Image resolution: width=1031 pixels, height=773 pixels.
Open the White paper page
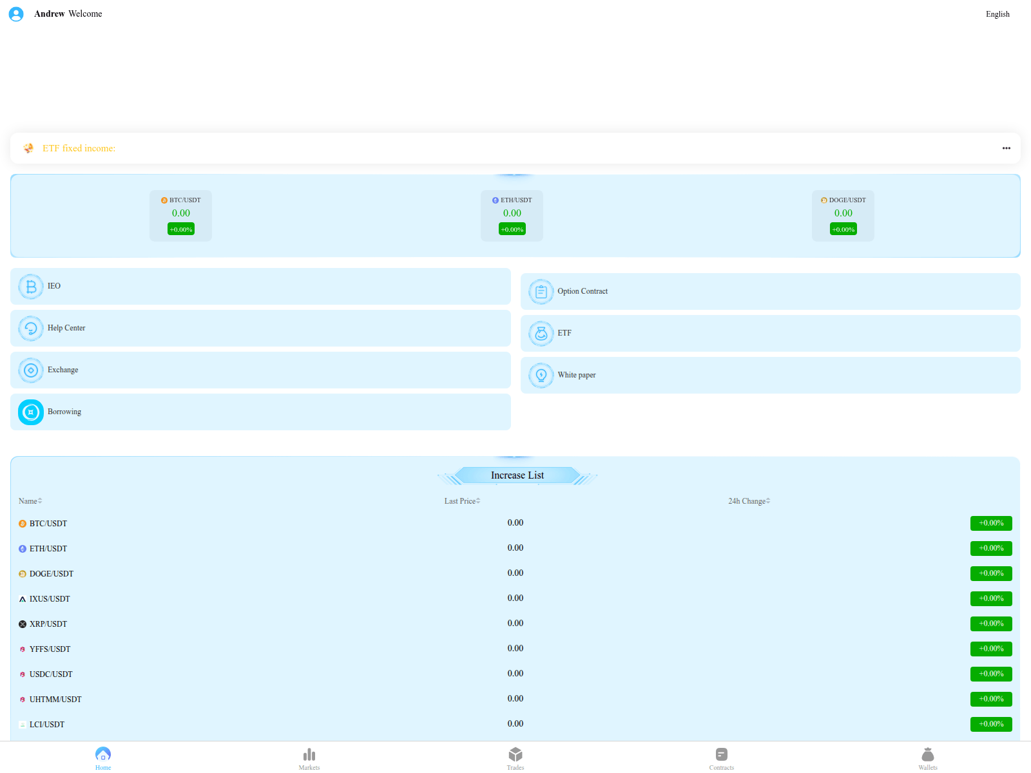click(541, 375)
